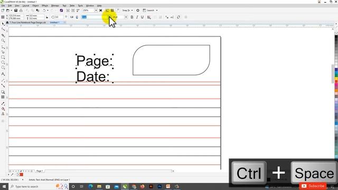
Task: Switch to the Untitled-1 document tab
Action: tap(54, 22)
